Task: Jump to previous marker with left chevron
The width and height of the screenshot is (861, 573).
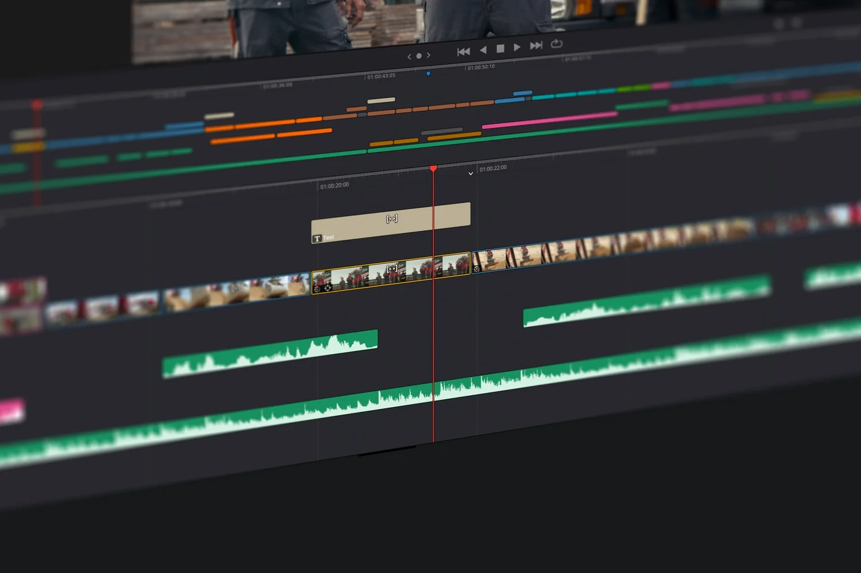Action: pyautogui.click(x=409, y=57)
